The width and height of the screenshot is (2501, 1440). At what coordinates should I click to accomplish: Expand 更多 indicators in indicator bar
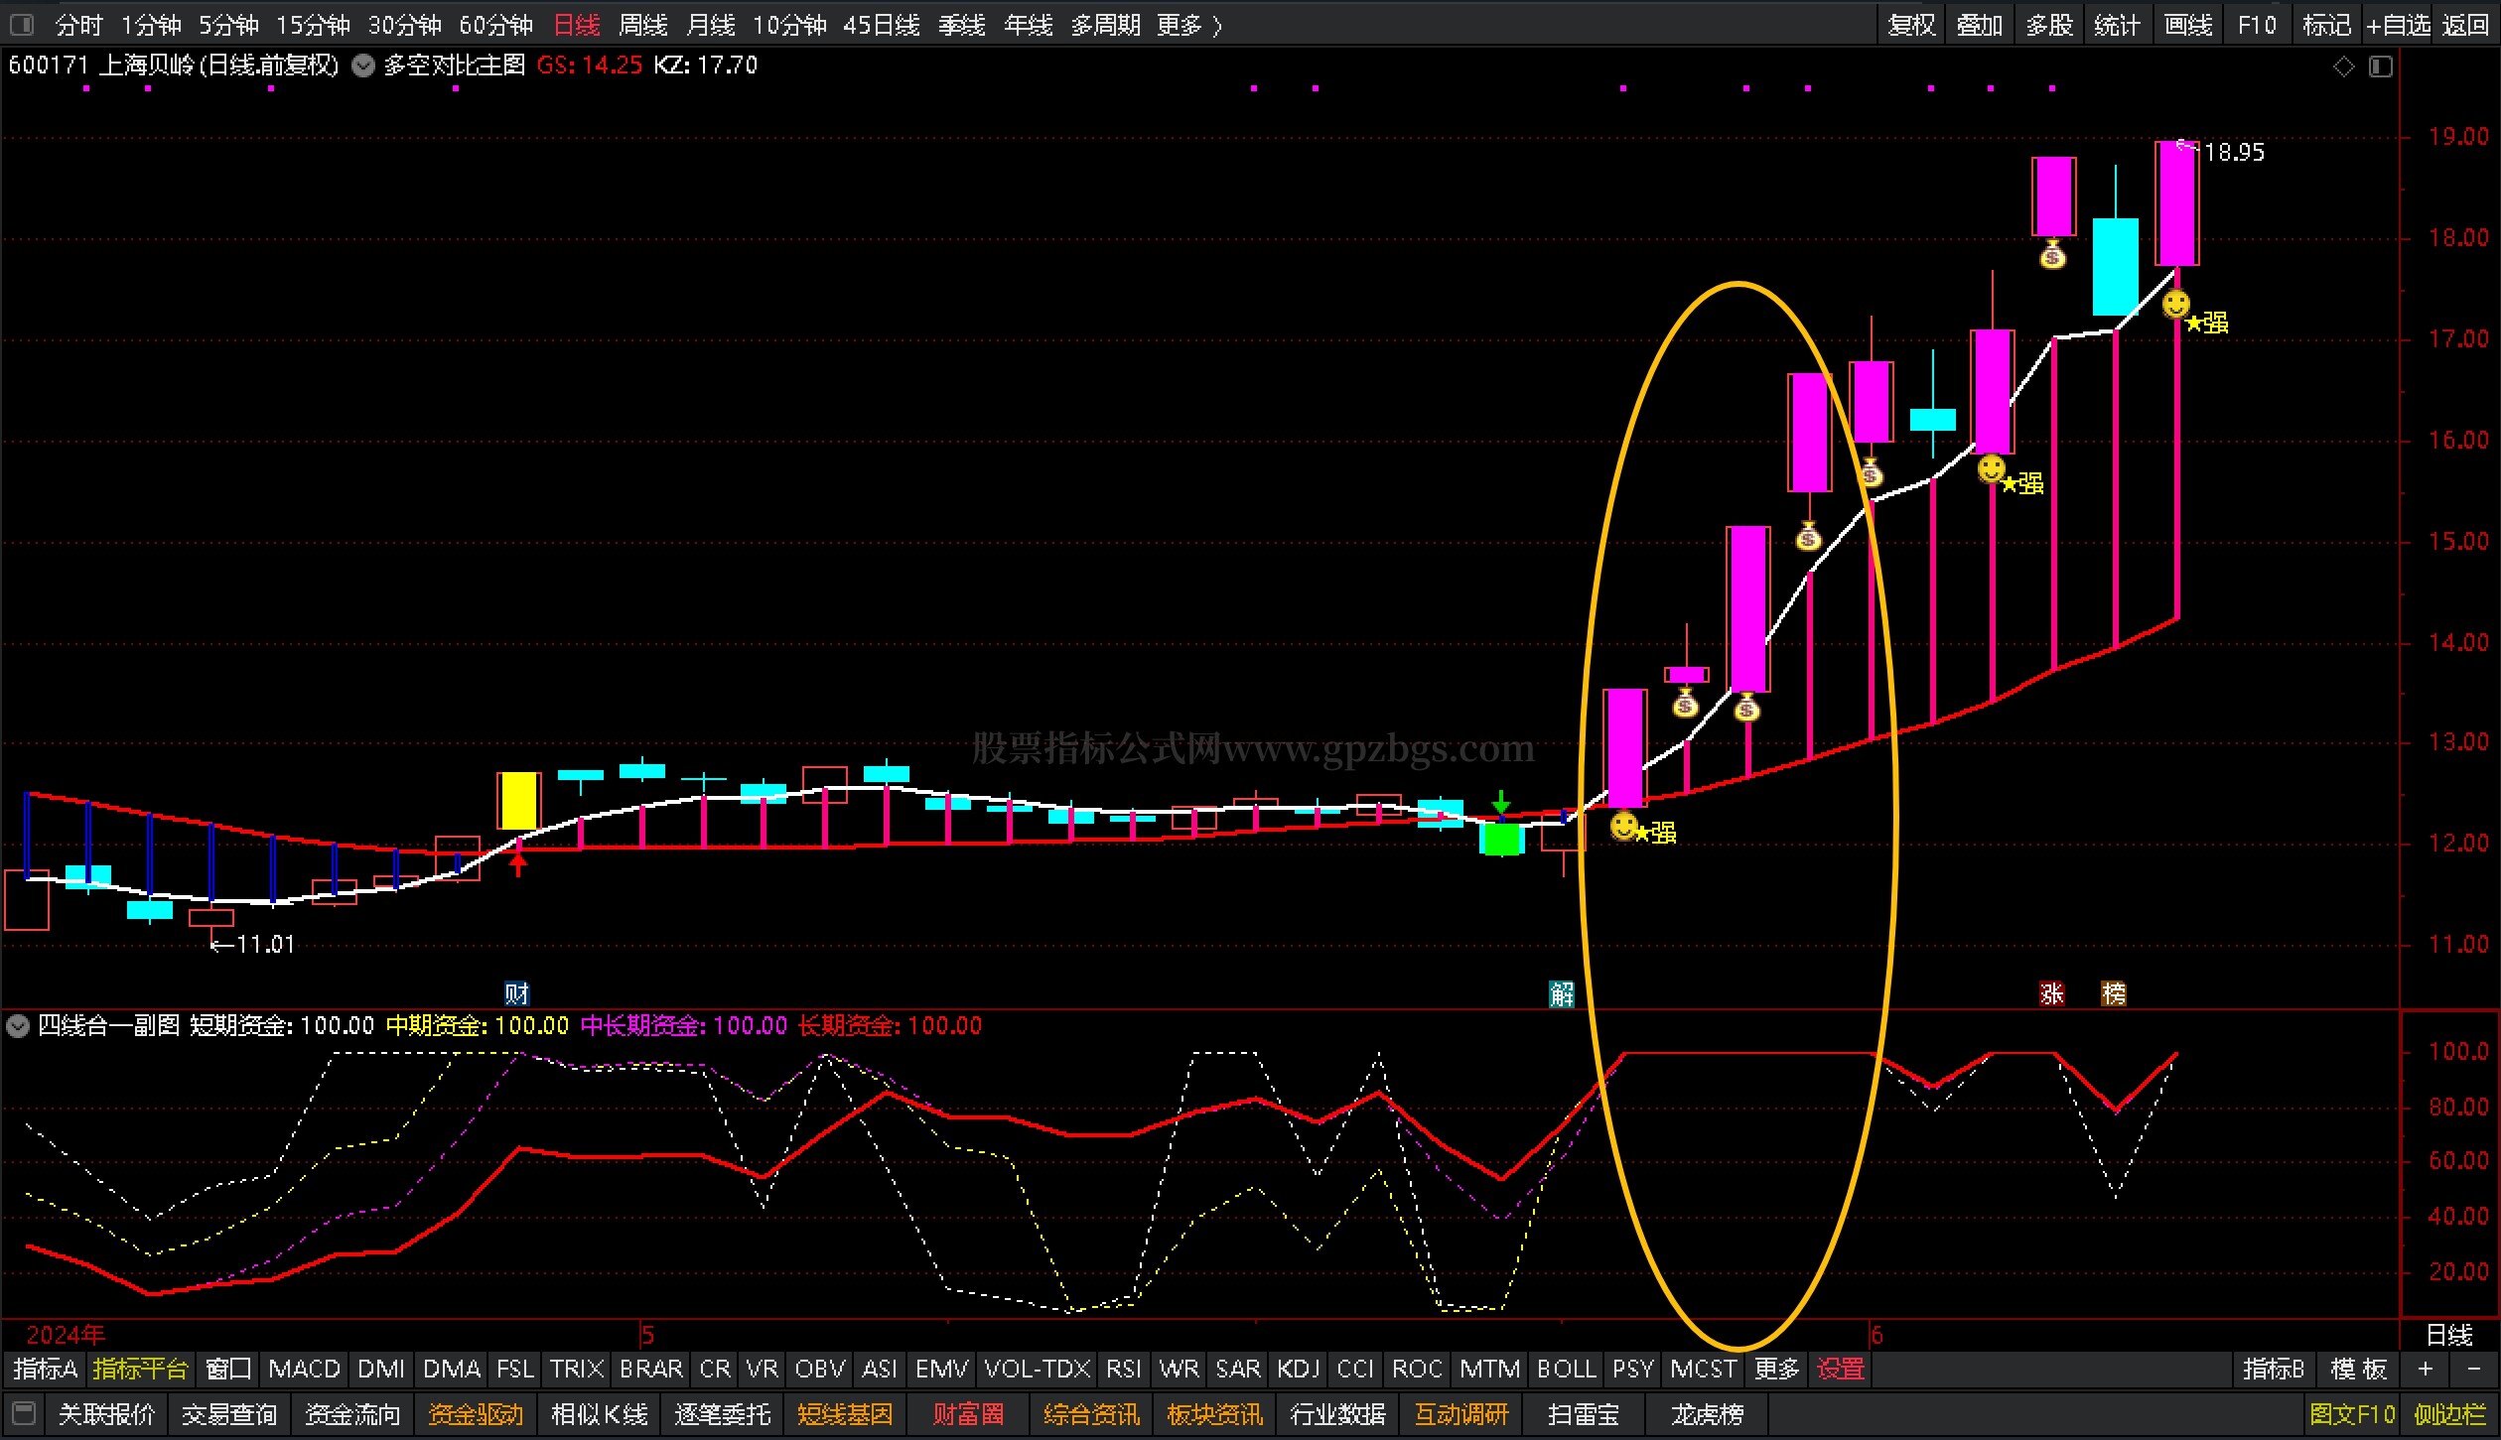(1776, 1369)
